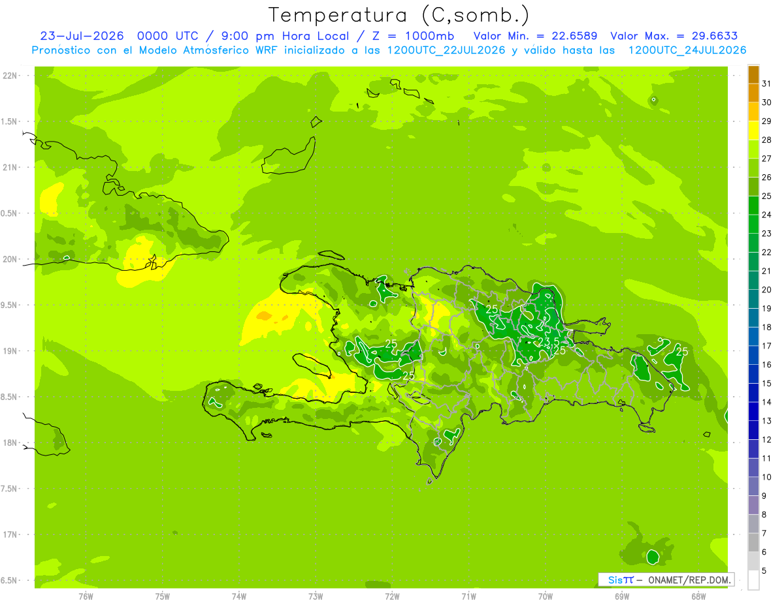
Task: Click the "72W" longitude axis label
Action: click(x=392, y=597)
